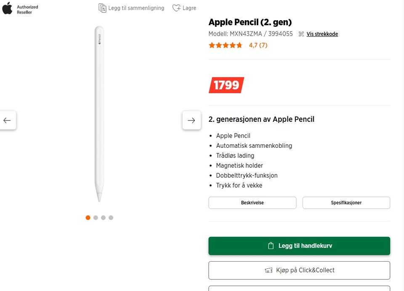Open the Spesifikasjoner tab
Viewport: 404px width, 291px height.
[346, 203]
